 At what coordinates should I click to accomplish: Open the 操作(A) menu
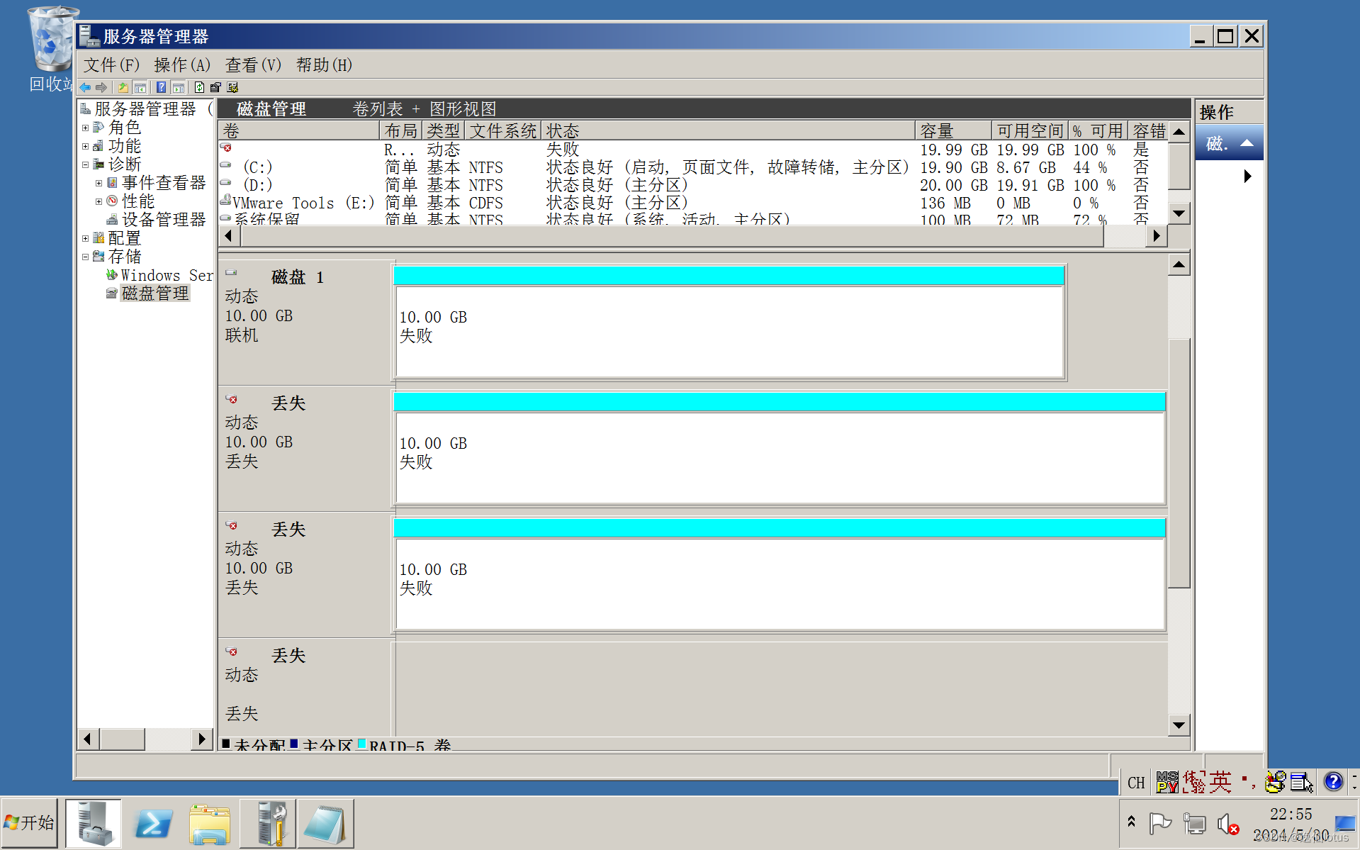[x=181, y=65]
